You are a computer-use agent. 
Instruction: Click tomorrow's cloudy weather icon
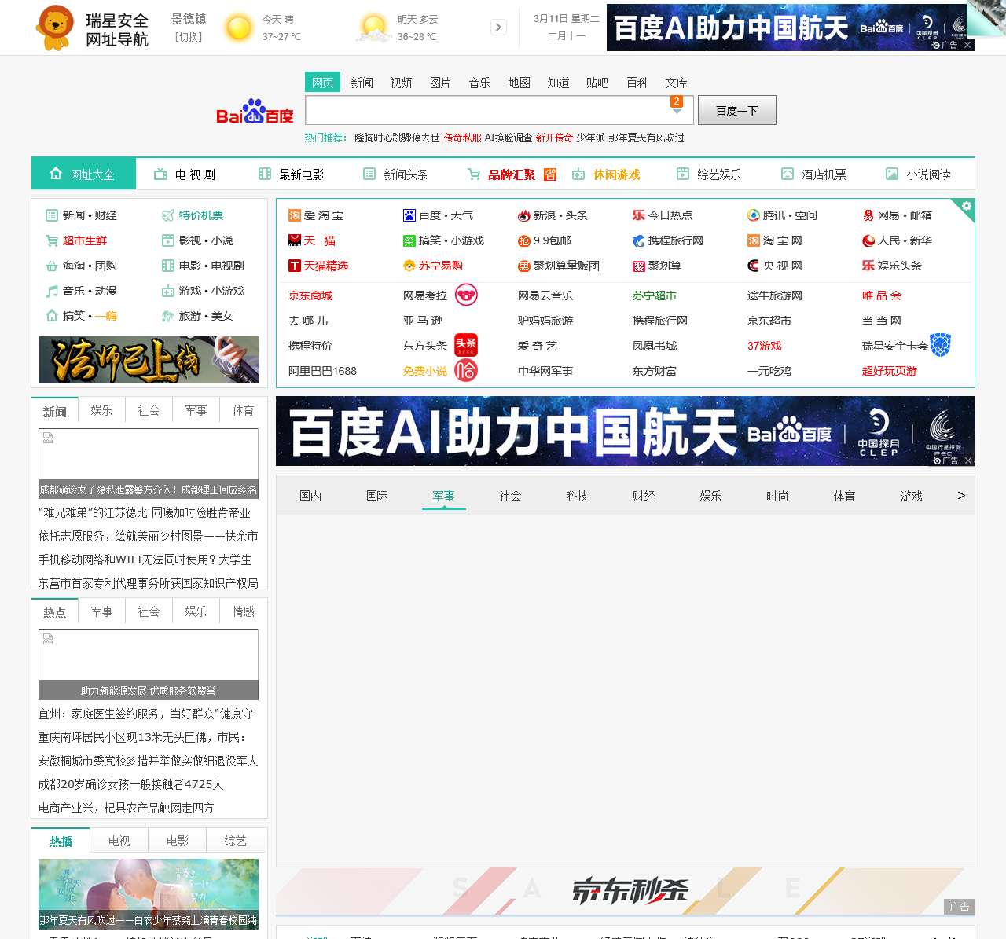click(373, 28)
